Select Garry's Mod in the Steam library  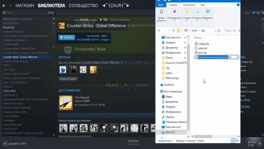(9, 91)
